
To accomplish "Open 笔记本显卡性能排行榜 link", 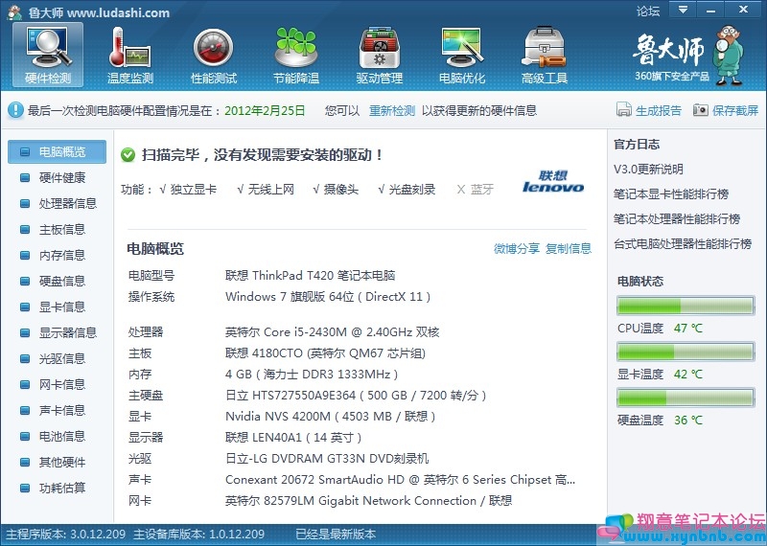I will click(x=671, y=194).
